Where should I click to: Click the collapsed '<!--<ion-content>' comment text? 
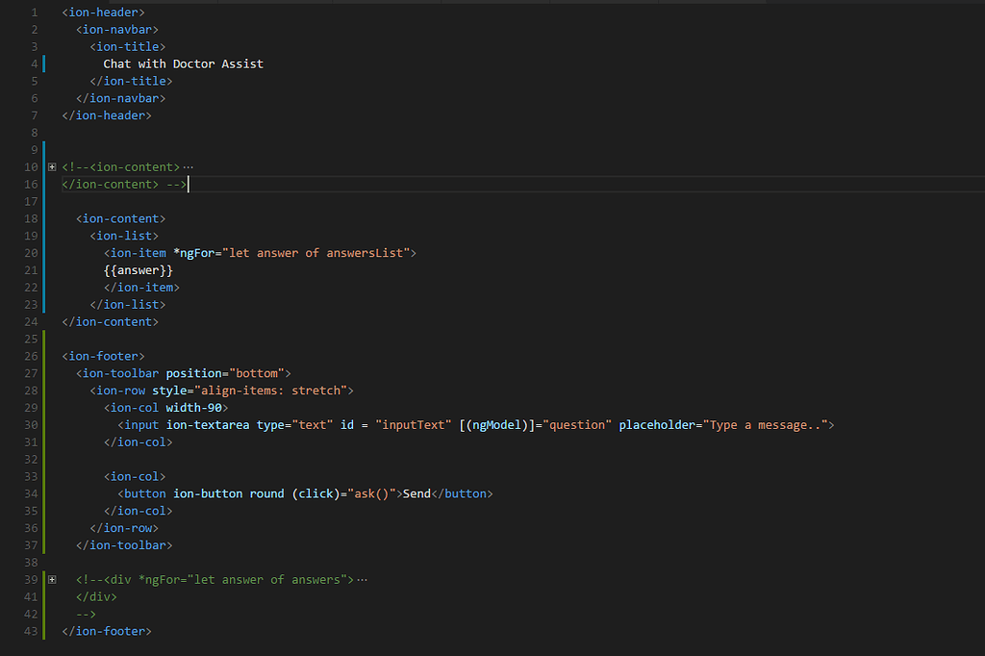pos(120,167)
